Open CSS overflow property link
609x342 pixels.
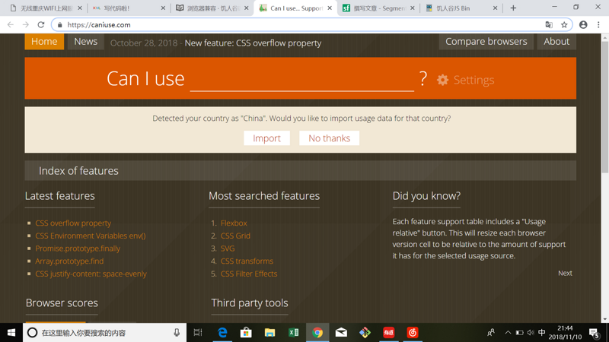(73, 223)
